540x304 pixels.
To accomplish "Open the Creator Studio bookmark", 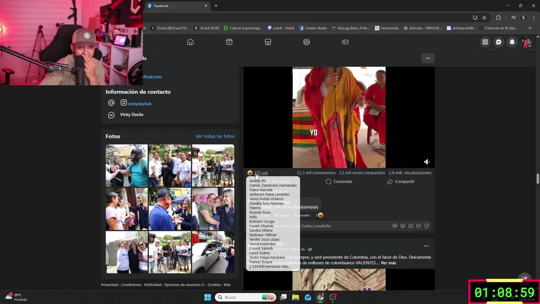I will click(313, 28).
